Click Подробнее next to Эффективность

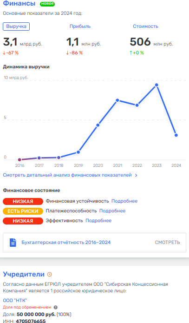pyautogui.click(x=98, y=221)
